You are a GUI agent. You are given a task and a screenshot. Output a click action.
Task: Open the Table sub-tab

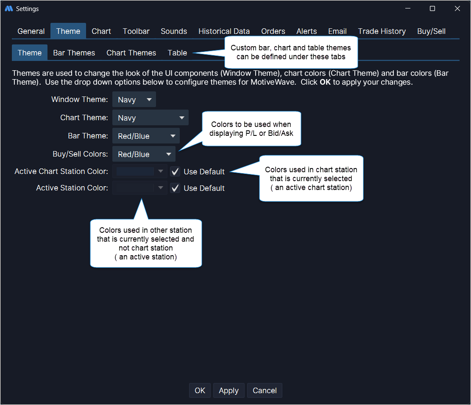[x=177, y=53]
